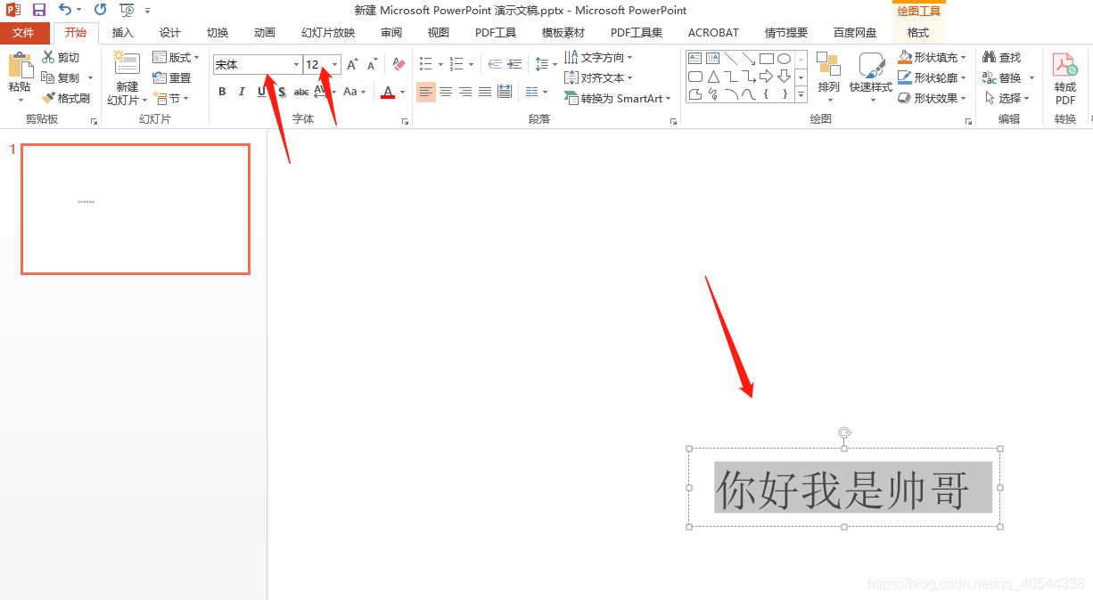
Task: Click the Undo arrow in Quick Access toolbar
Action: pos(65,10)
